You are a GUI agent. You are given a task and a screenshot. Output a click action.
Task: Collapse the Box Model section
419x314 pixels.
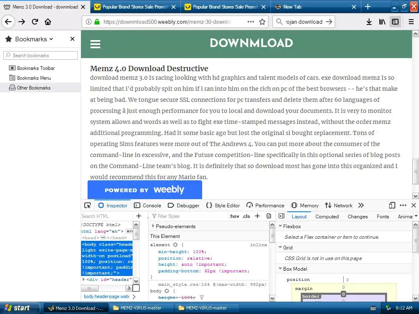(x=280, y=269)
